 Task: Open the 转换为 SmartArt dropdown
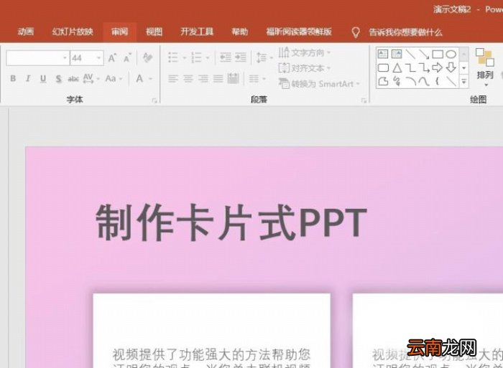[x=319, y=84]
